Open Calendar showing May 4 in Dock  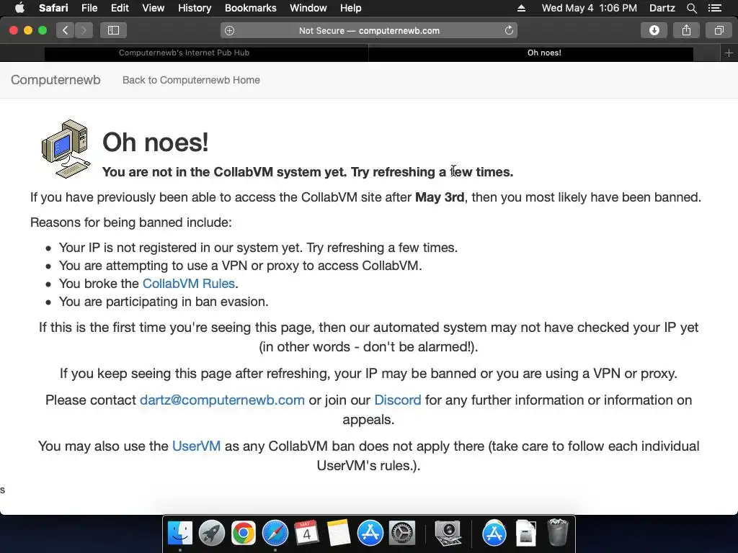(306, 534)
